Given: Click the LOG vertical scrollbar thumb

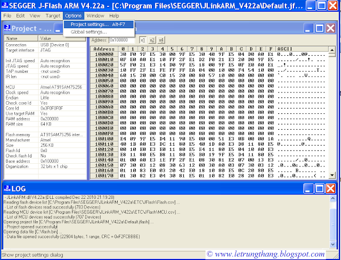Looking at the screenshot, I should pos(332,224).
